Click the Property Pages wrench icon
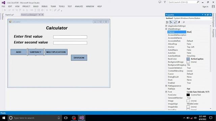This screenshot has height=121, width=216. tap(184, 22)
